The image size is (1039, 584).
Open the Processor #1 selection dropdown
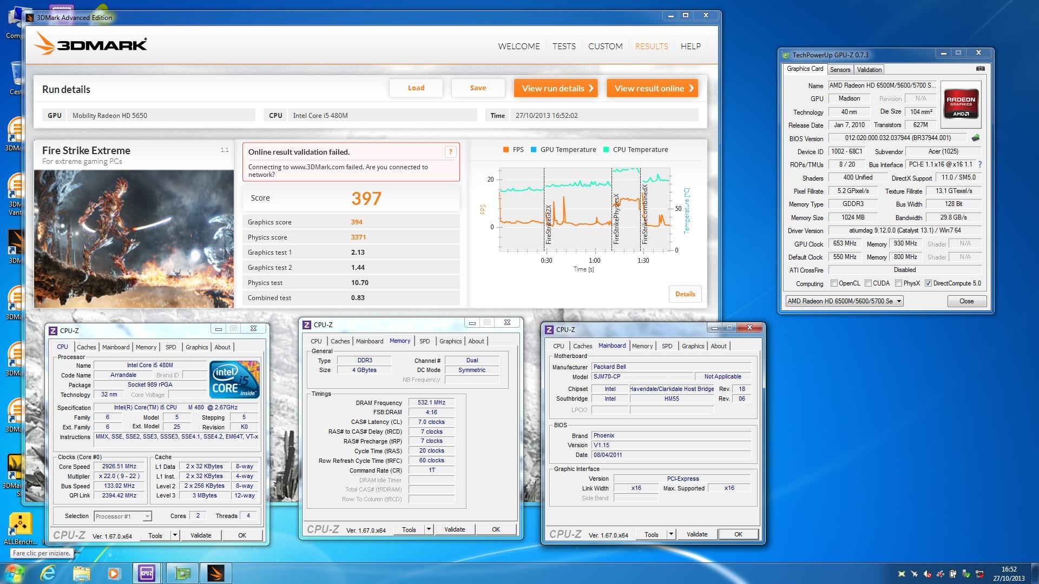point(122,516)
